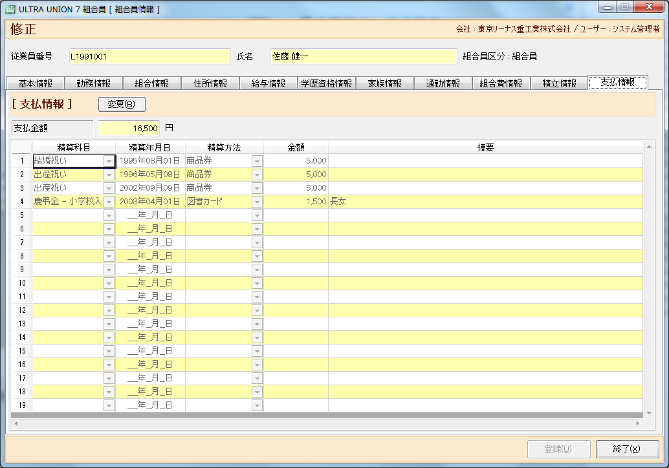
Task: Click date cell 1996年05月08日
Action: [x=150, y=175]
